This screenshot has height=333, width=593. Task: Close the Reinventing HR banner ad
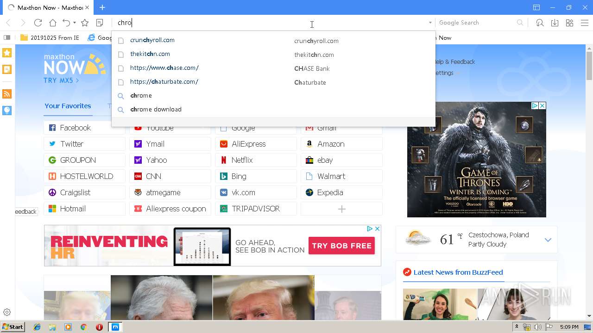377,228
